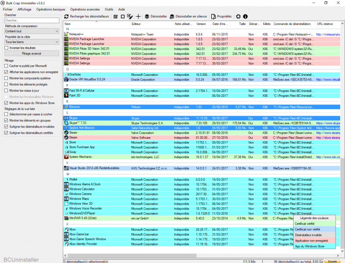
Task: Open Opérations avancées menu
Action: click(x=85, y=10)
